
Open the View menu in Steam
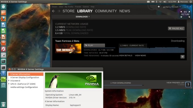click(x=61, y=7)
